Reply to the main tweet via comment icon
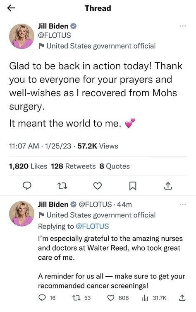196x312 pixels. [x=27, y=186]
